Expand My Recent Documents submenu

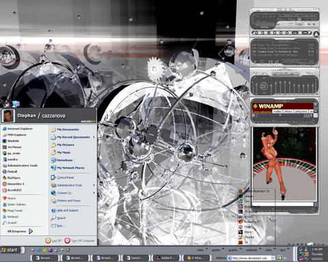94,137
